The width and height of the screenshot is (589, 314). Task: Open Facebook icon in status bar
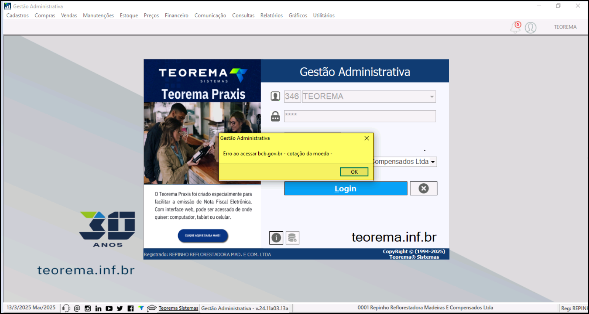[x=130, y=308]
